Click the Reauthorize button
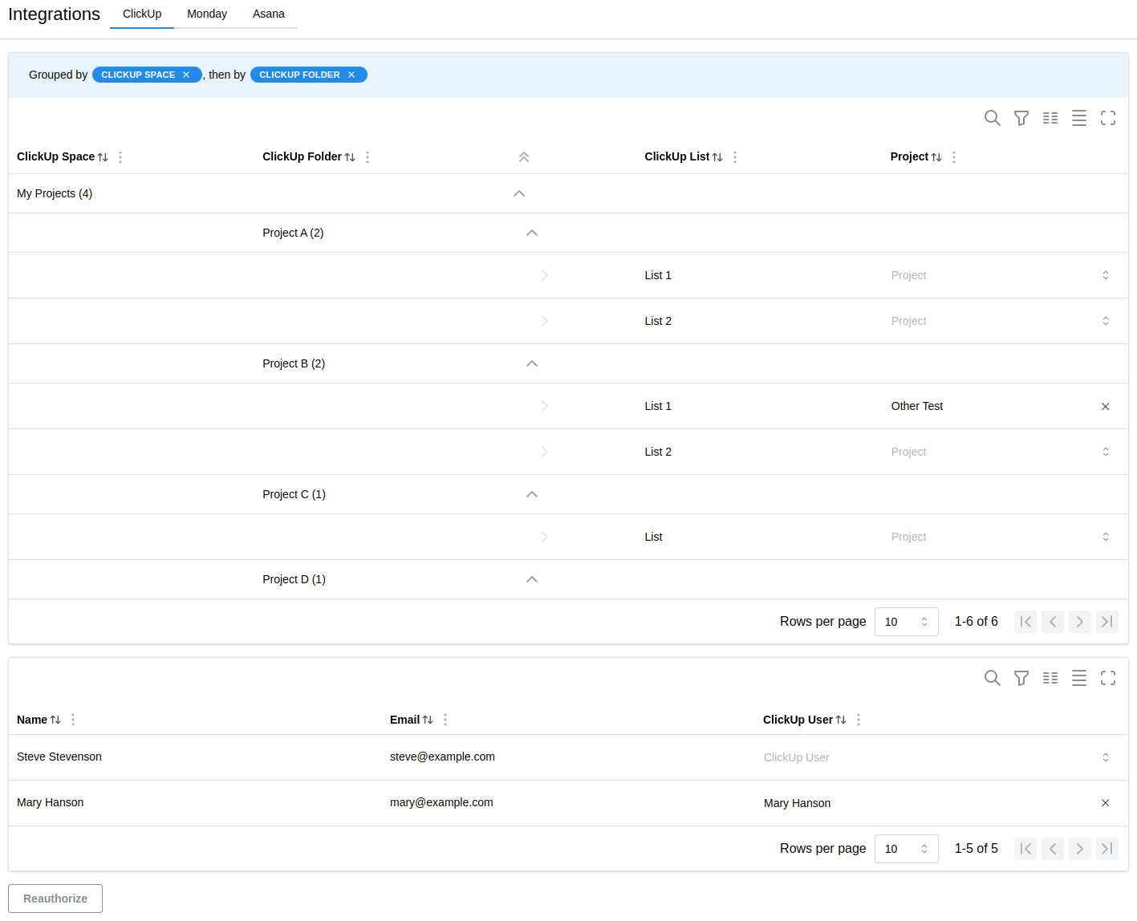Screen dimensions: 1137x921 55,899
